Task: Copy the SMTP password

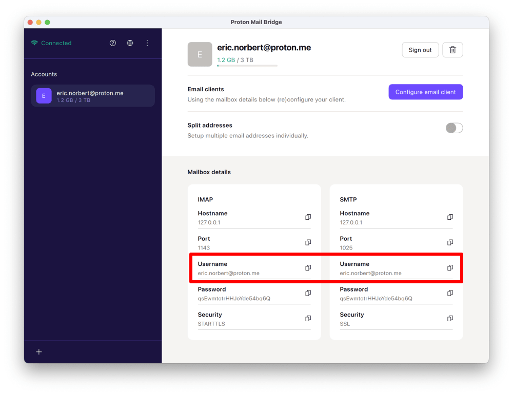Action: 450,293
